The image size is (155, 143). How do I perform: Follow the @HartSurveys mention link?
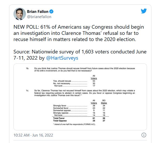pos(62,58)
